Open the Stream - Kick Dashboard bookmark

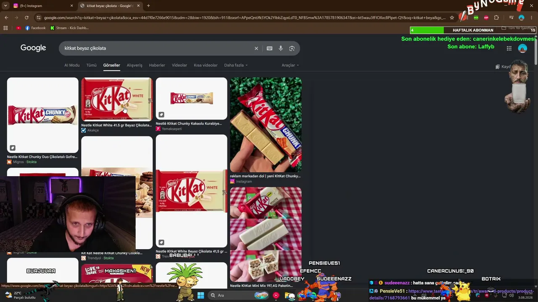(x=69, y=28)
